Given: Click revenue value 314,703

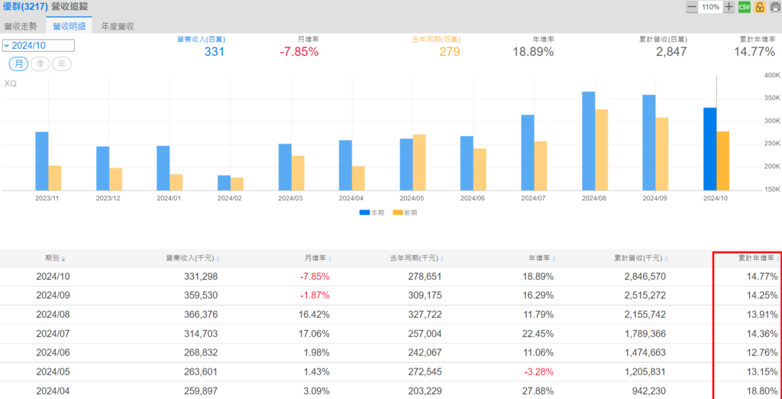Looking at the screenshot, I should pyautogui.click(x=199, y=333).
